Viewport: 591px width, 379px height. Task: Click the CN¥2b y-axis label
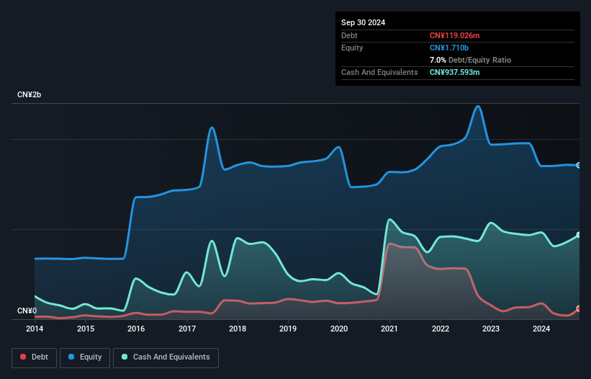[x=29, y=94]
